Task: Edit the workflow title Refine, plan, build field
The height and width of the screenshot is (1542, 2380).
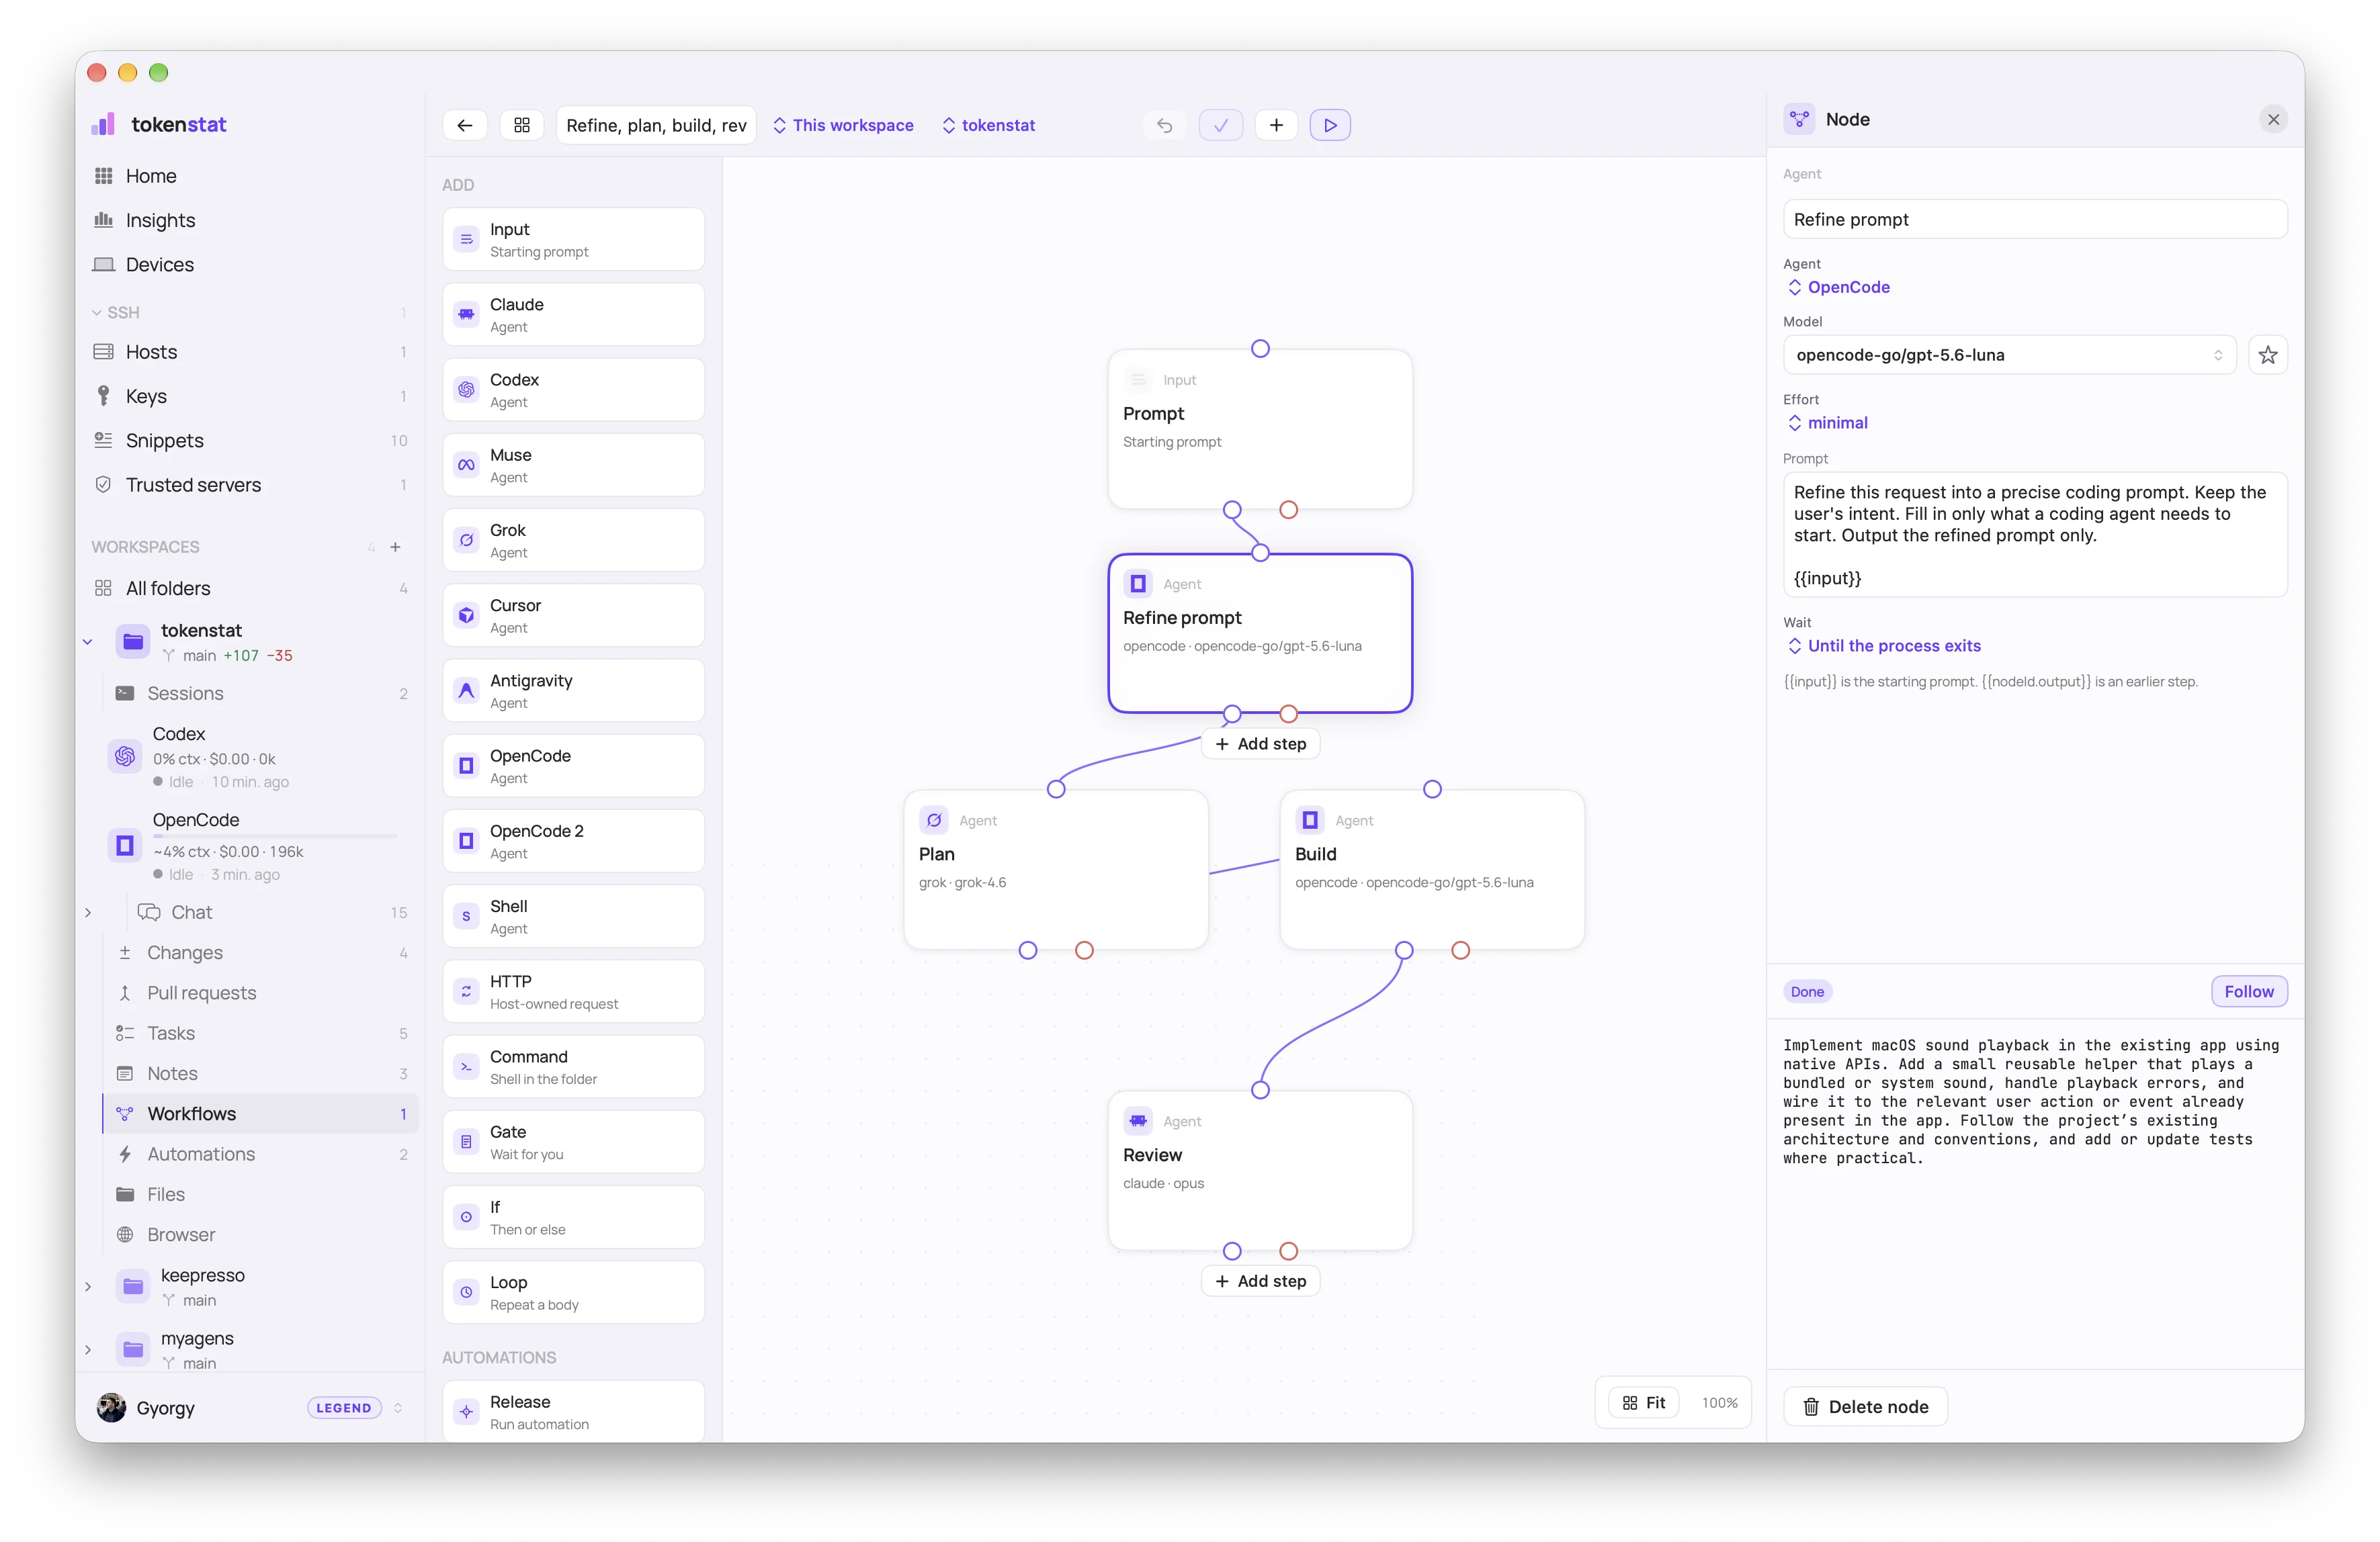Action: pos(656,125)
